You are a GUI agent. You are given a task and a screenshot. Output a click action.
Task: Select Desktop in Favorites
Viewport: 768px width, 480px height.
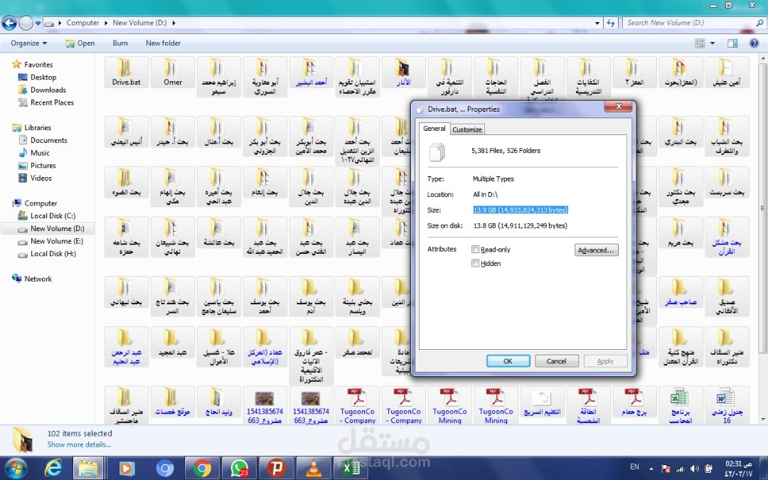43,78
